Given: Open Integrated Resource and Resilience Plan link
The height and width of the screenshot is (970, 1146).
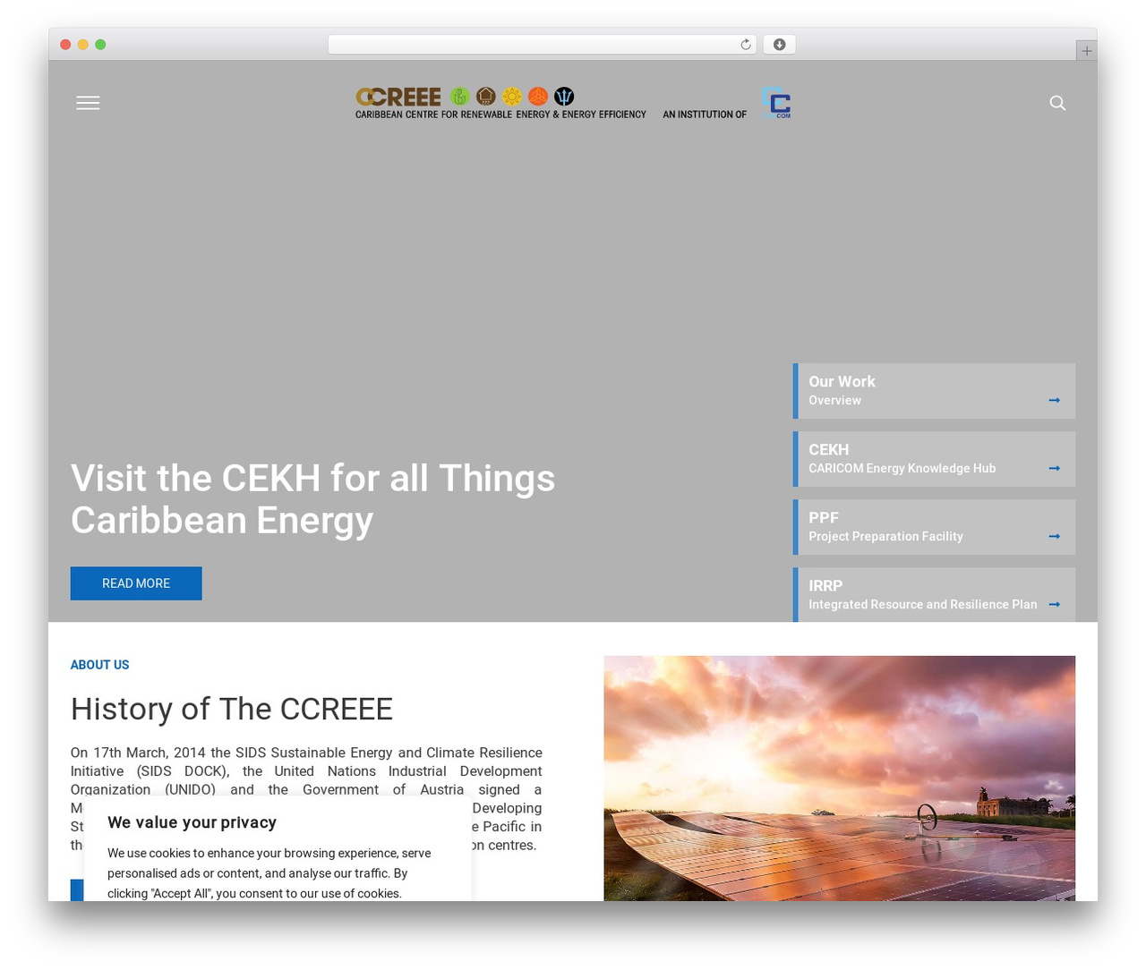Looking at the screenshot, I should [934, 595].
